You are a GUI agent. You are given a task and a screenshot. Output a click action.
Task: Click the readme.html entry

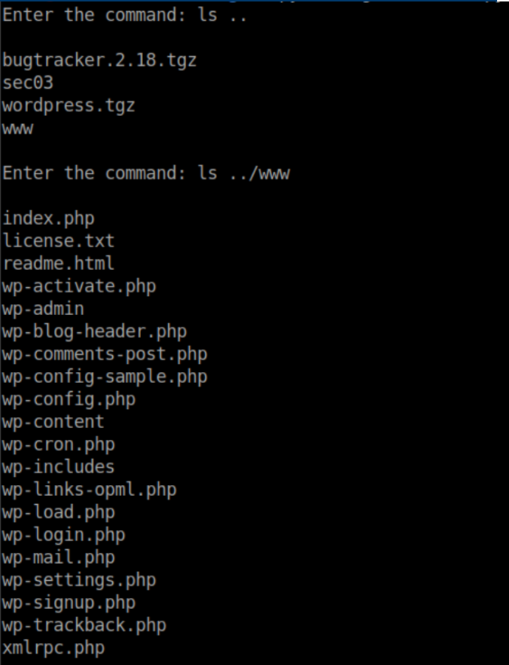(58, 263)
